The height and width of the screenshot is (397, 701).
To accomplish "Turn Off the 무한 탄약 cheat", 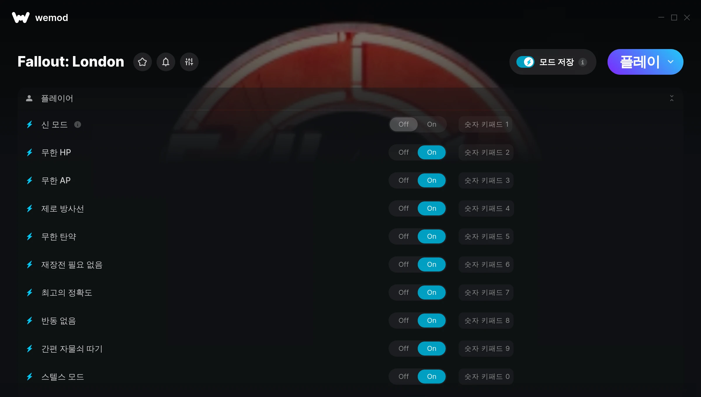I will 404,236.
